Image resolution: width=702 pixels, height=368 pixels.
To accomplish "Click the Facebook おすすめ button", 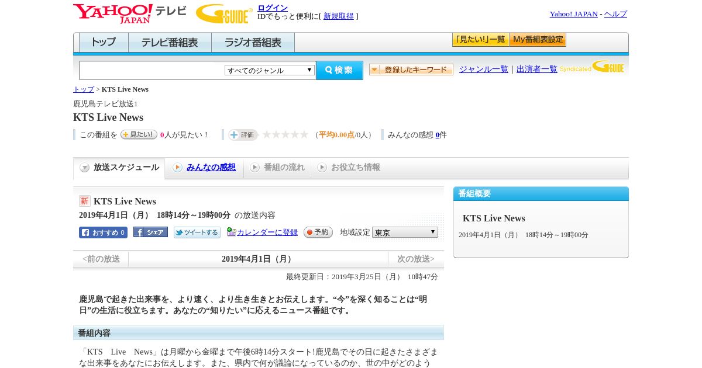I will [x=103, y=232].
